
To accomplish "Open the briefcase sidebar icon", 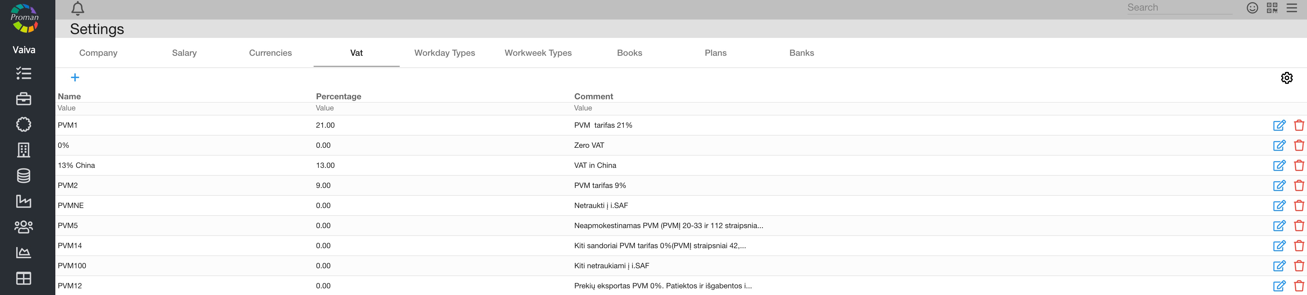I will coord(24,99).
